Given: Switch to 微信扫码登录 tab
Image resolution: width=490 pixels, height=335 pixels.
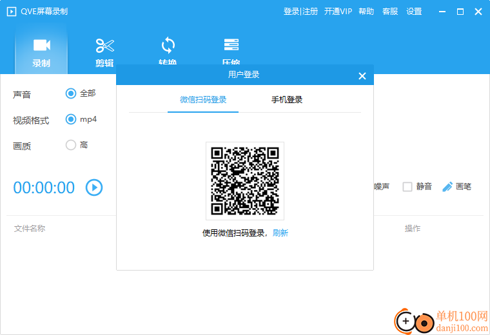Looking at the screenshot, I should tap(203, 100).
